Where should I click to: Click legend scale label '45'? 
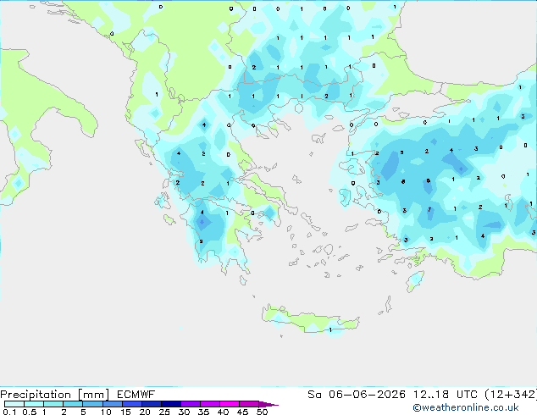pos(243,412)
